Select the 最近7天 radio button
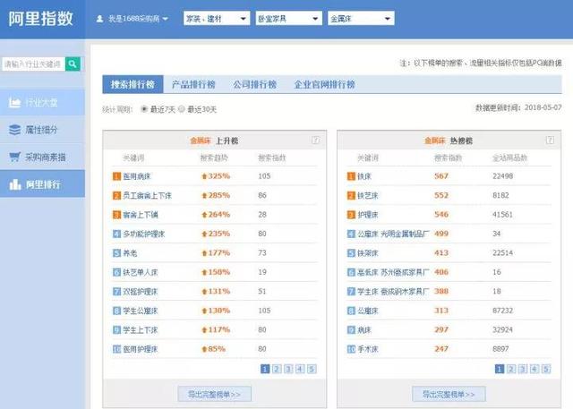 (144, 109)
